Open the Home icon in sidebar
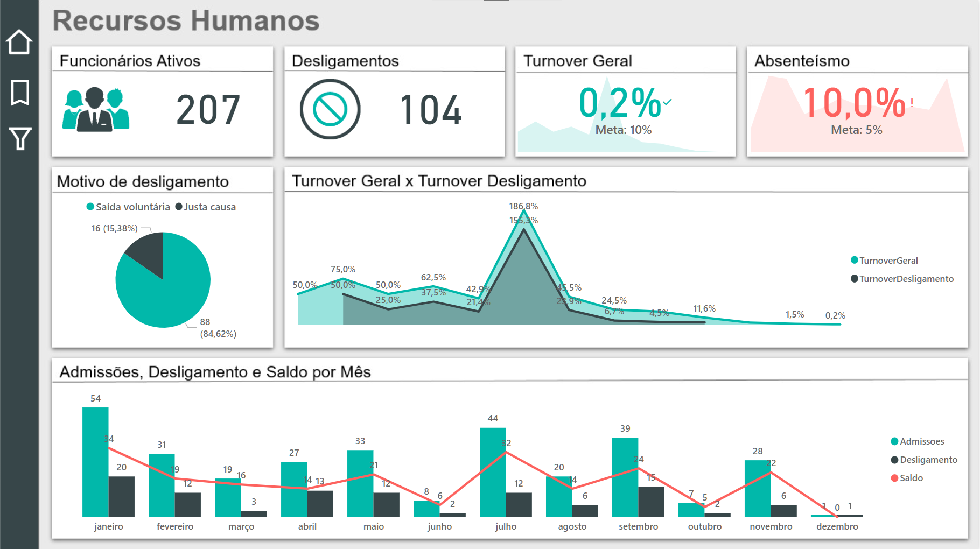The image size is (980, 549). (19, 42)
